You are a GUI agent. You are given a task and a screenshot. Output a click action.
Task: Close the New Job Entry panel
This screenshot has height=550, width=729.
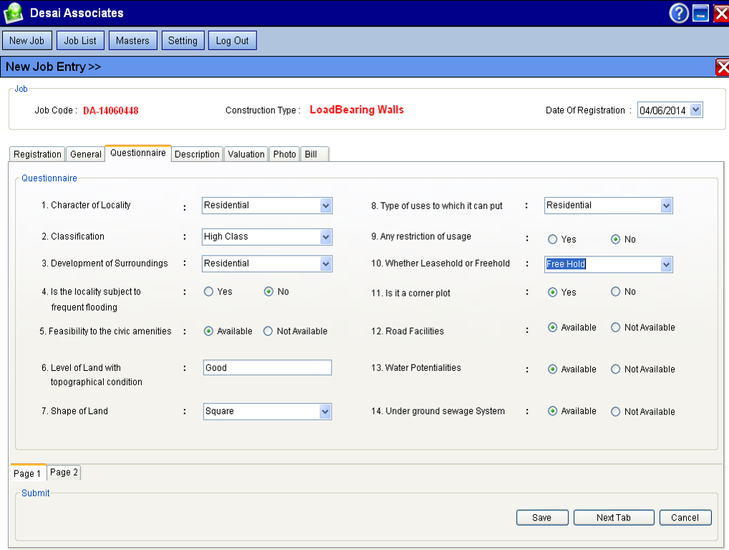[722, 67]
